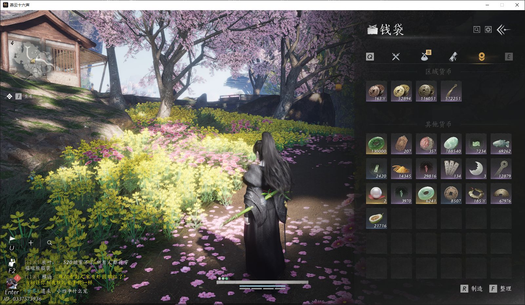Open 辰叶's 门派 chat message

pos(77,265)
